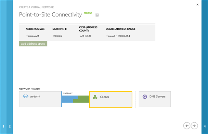Select the Clients box in network preview
Viewport: 208px width, 134px height.
point(110,99)
